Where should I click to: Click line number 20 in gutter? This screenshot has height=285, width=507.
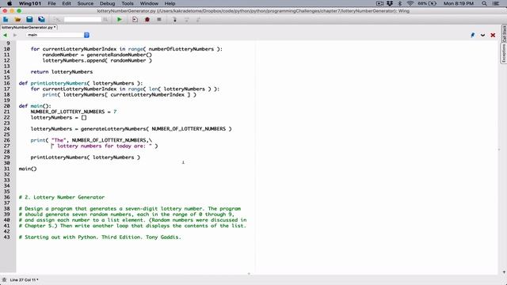pyautogui.click(x=7, y=106)
